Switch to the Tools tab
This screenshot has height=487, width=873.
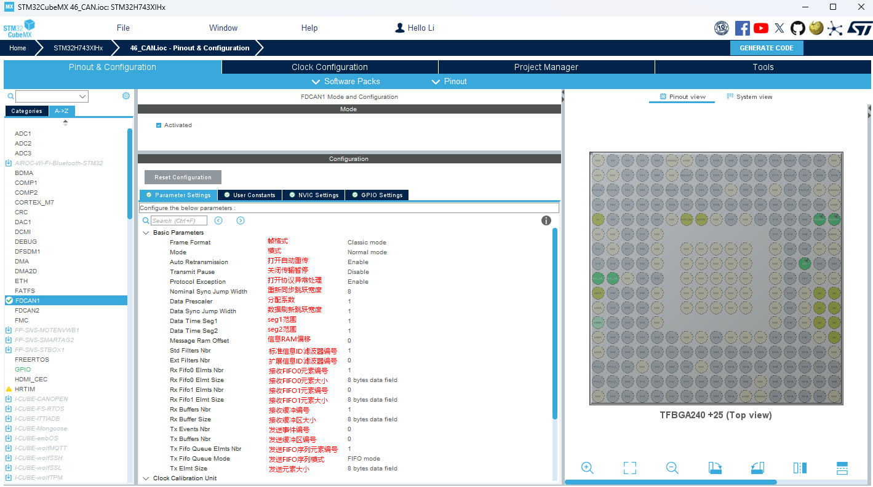[x=763, y=67]
